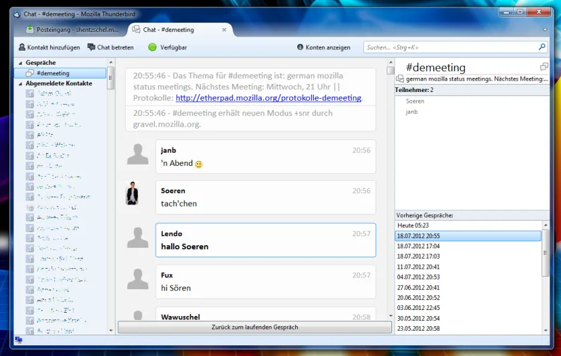Screen dimensions: 561x356
Task: Click the Thunderbird icon in title bar
Action: tap(17, 14)
